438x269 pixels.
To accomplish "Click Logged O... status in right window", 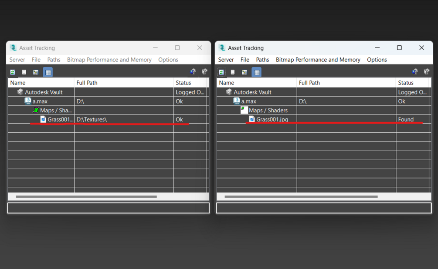I will (412, 92).
